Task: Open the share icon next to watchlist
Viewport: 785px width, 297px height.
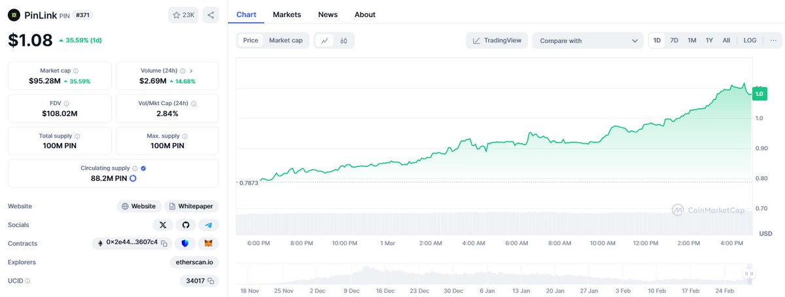Action: tap(211, 15)
